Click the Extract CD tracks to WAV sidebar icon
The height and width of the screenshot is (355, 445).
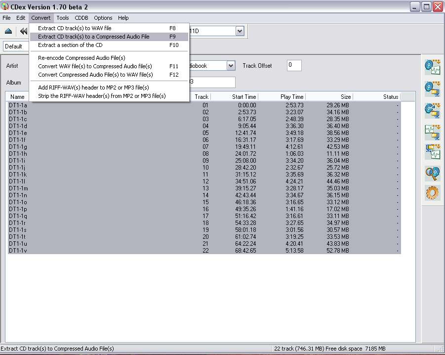[432, 67]
